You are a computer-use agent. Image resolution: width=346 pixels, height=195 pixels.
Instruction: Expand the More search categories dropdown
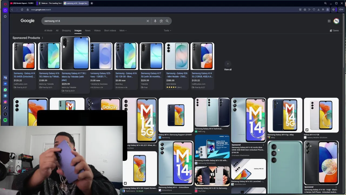coord(123,31)
